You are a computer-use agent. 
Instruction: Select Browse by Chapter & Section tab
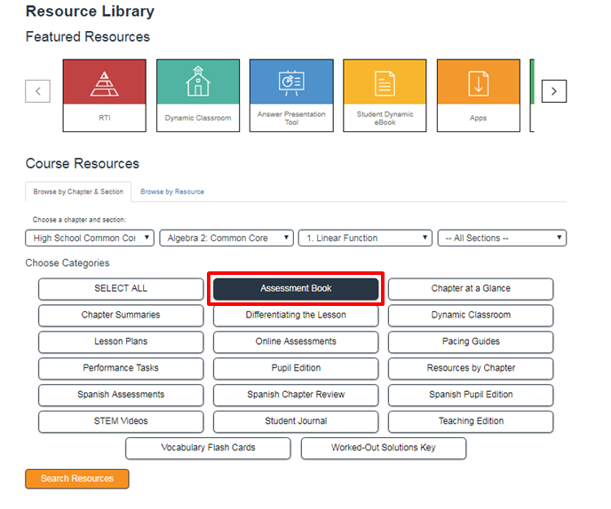click(x=78, y=192)
